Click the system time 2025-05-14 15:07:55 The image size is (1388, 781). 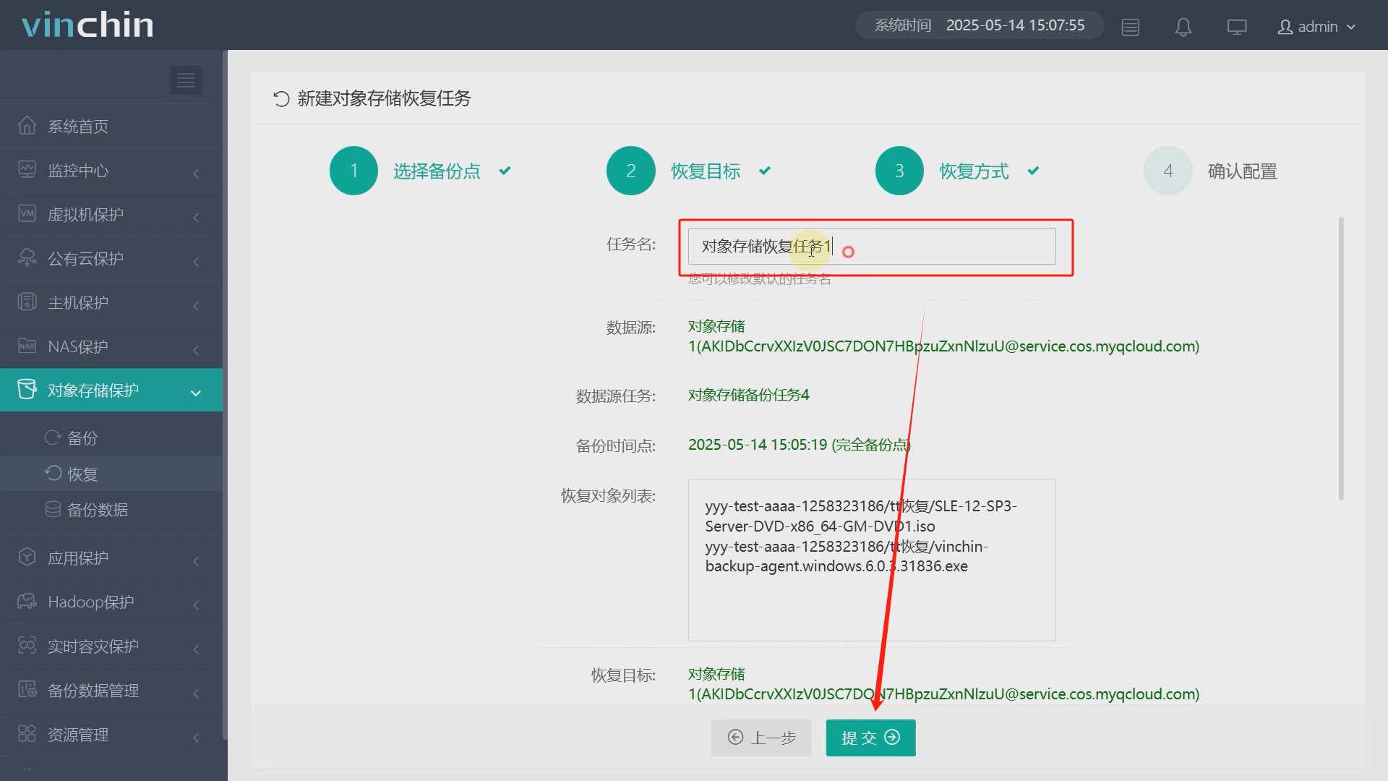(x=1015, y=25)
